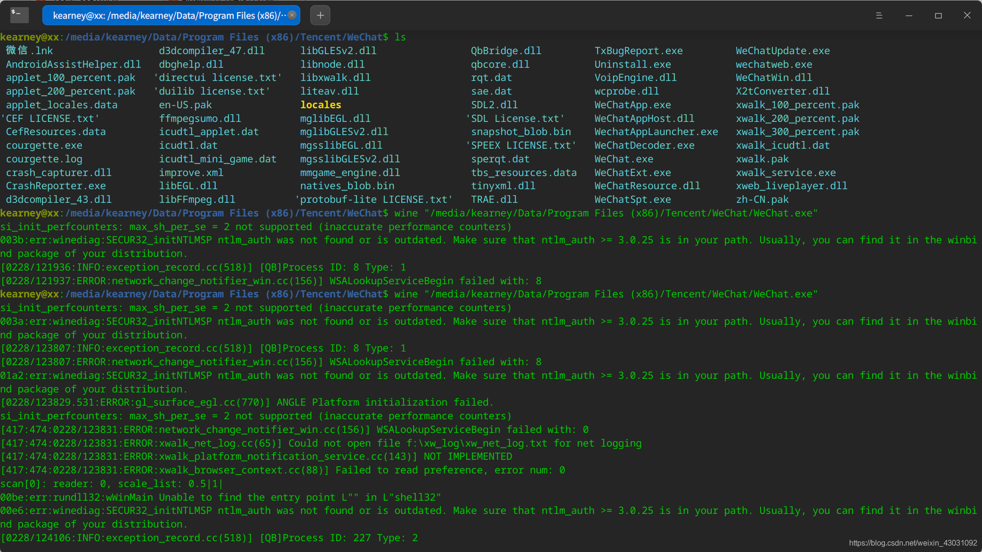
Task: Minimize the terminal window
Action: 909,16
